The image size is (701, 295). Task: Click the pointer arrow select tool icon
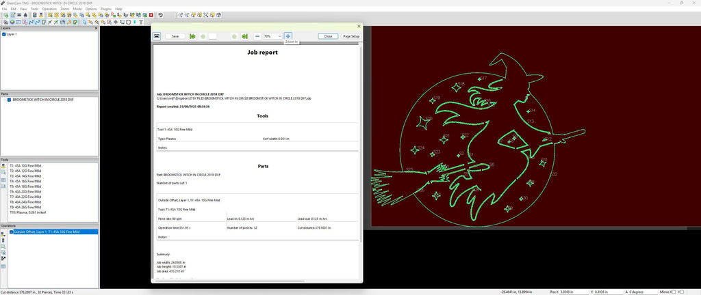pyautogui.click(x=84, y=22)
